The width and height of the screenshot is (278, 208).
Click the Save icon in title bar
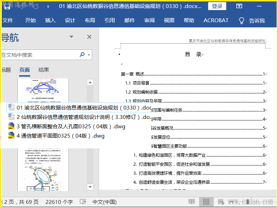7,6
